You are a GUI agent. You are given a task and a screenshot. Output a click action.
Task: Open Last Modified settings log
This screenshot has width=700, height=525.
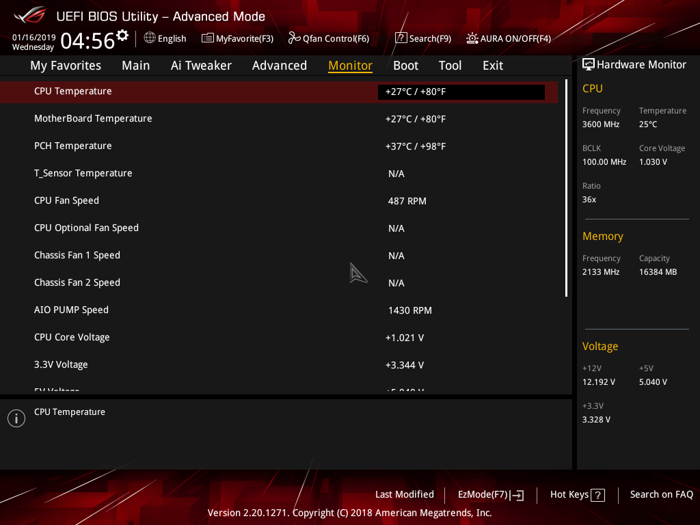(x=404, y=494)
